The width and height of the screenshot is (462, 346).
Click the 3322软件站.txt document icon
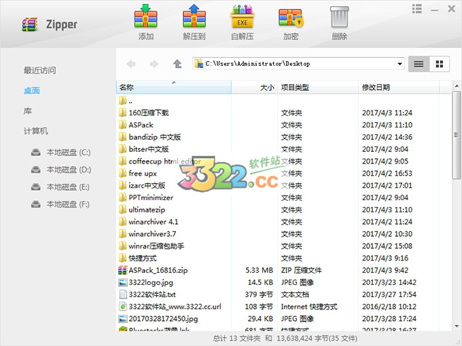tap(122, 294)
